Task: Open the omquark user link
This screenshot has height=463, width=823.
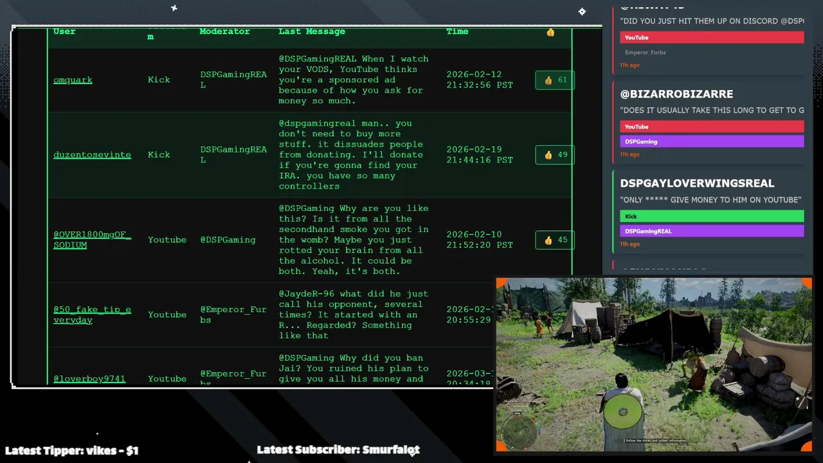Action: click(73, 80)
